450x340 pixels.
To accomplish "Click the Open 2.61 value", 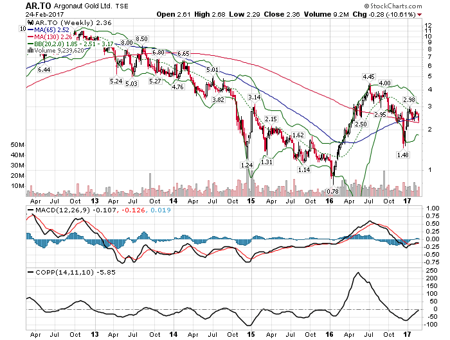I will pyautogui.click(x=173, y=14).
